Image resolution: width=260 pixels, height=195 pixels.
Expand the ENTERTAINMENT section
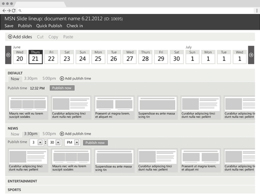(x=130, y=181)
